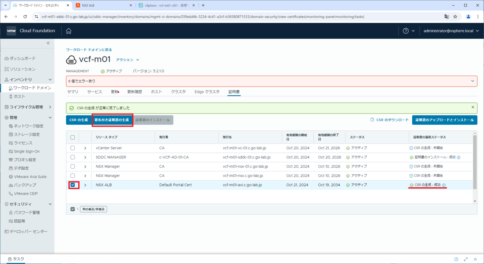Switch to the サービス tab
This screenshot has height=264, width=484.
tap(94, 92)
